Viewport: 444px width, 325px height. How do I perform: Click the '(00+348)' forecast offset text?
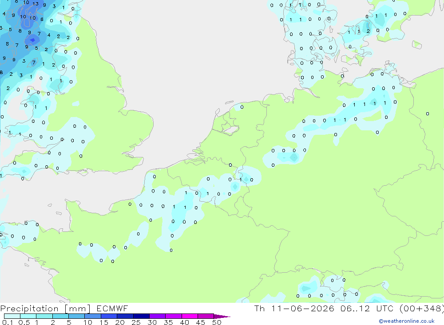pyautogui.click(x=422, y=309)
